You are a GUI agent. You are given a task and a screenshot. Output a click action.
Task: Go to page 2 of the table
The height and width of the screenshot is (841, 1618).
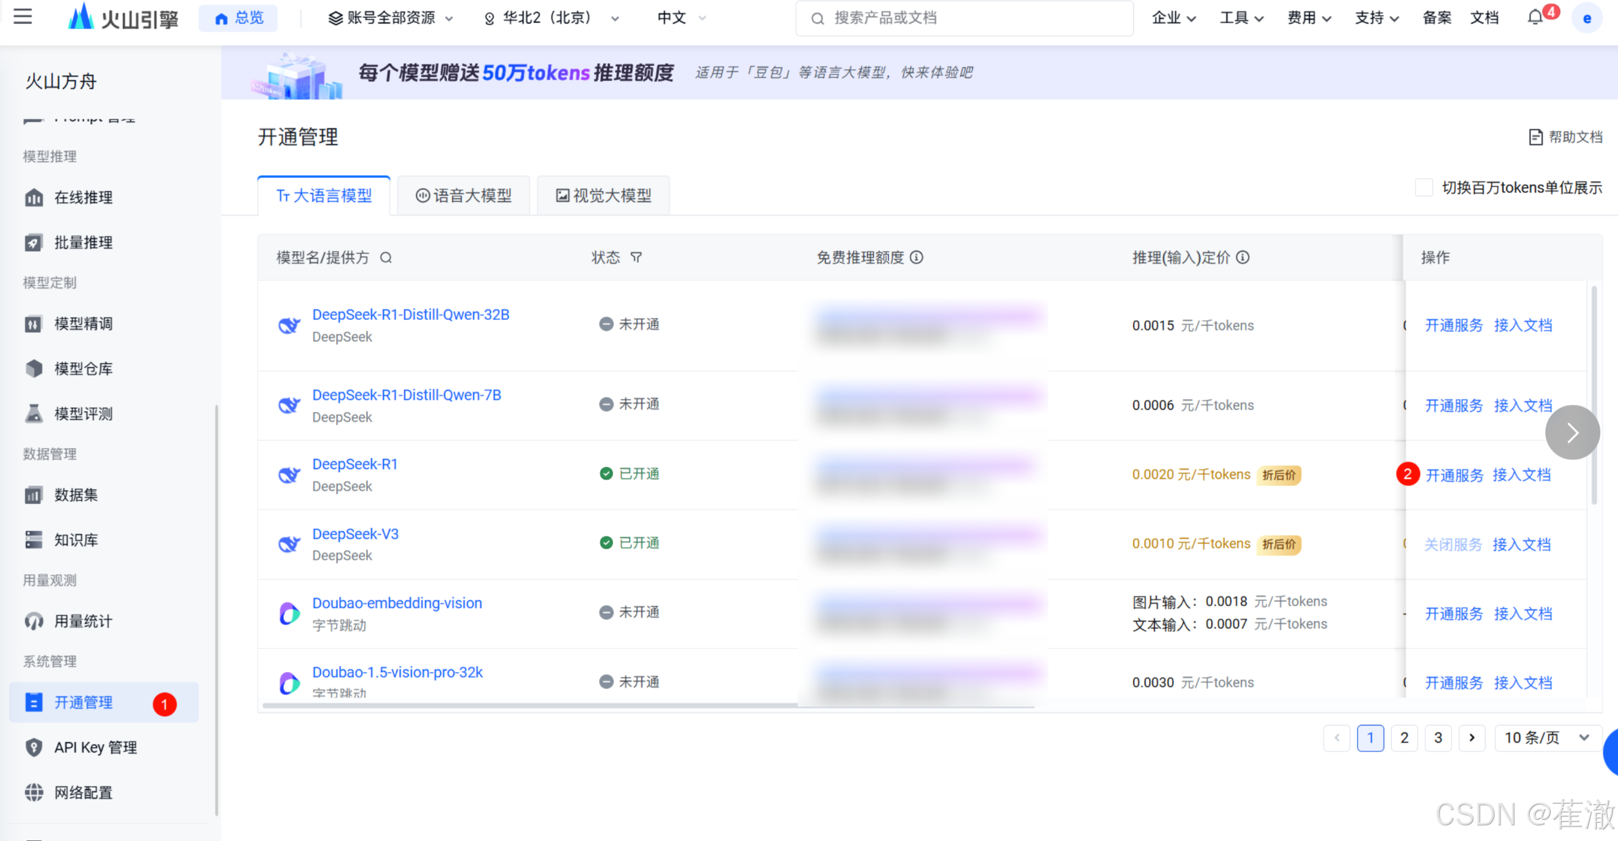coord(1404,738)
